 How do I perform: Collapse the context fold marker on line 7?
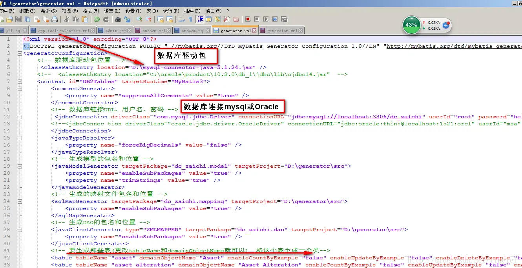19,81
